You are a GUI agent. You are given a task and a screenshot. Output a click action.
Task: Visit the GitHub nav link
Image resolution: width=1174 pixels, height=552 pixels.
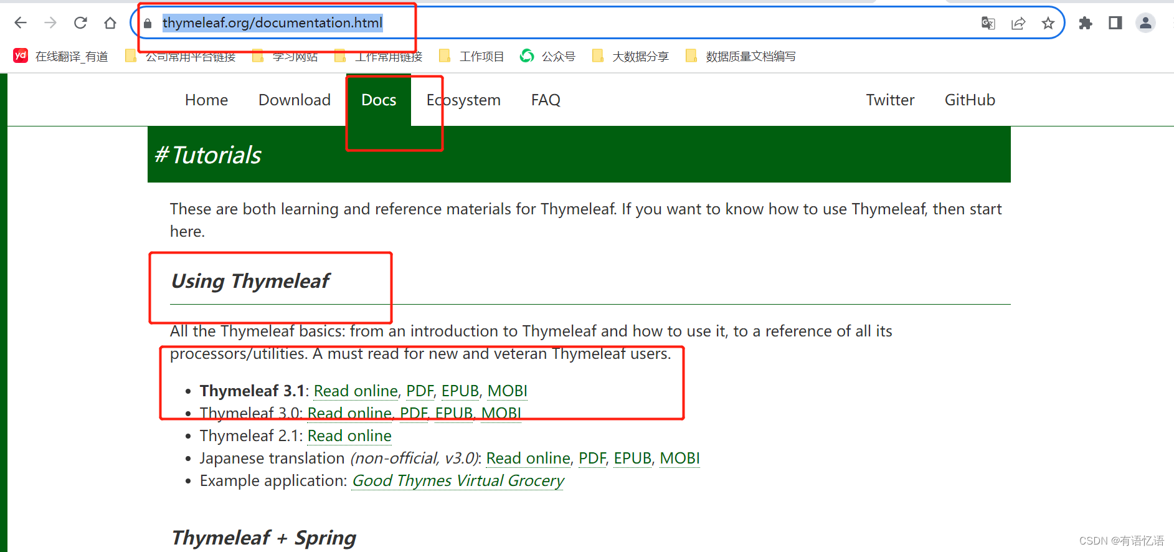tap(970, 100)
